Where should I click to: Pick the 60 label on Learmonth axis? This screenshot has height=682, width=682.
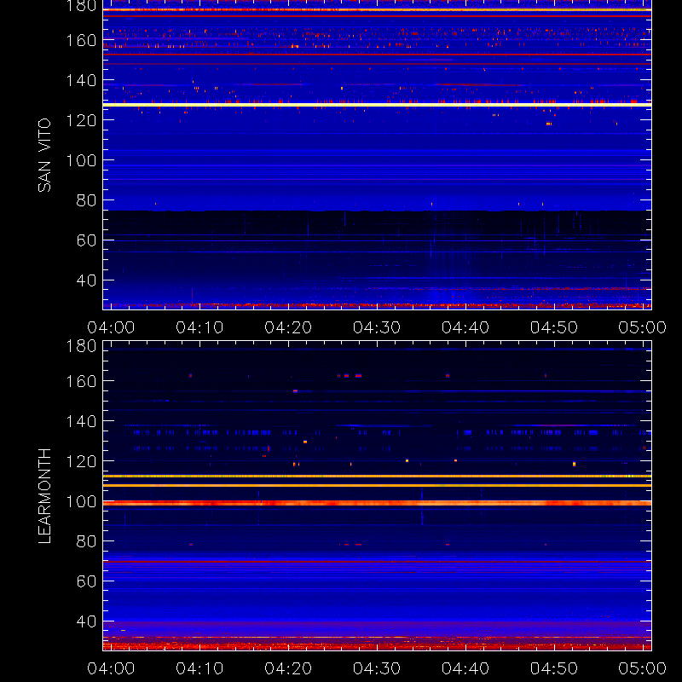(x=87, y=581)
